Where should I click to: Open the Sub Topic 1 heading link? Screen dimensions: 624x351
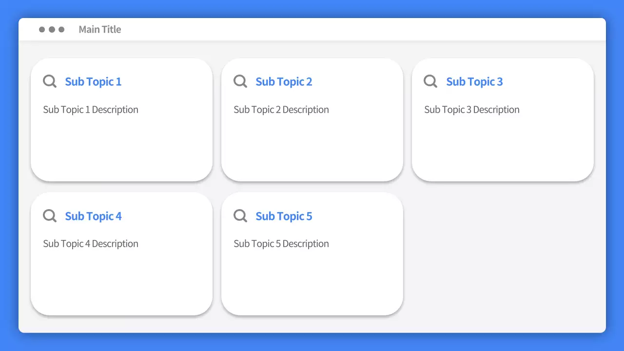click(93, 81)
